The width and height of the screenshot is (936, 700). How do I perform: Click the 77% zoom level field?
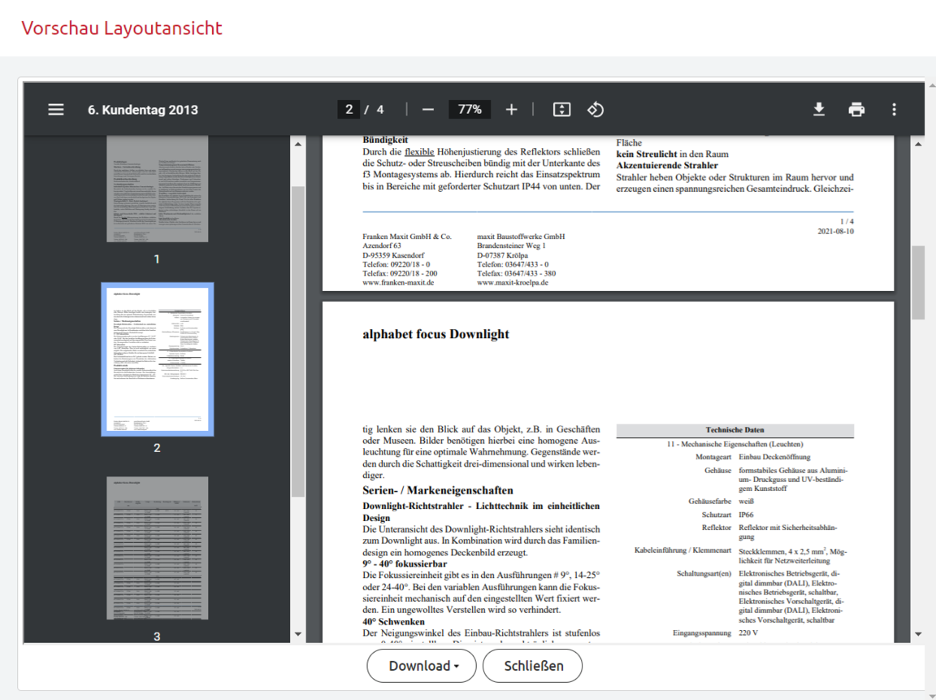coord(470,109)
